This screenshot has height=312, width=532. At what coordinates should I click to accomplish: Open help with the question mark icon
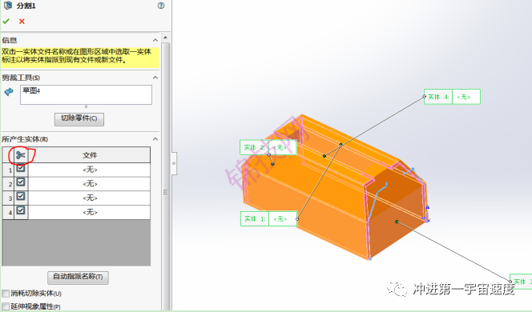pyautogui.click(x=161, y=6)
